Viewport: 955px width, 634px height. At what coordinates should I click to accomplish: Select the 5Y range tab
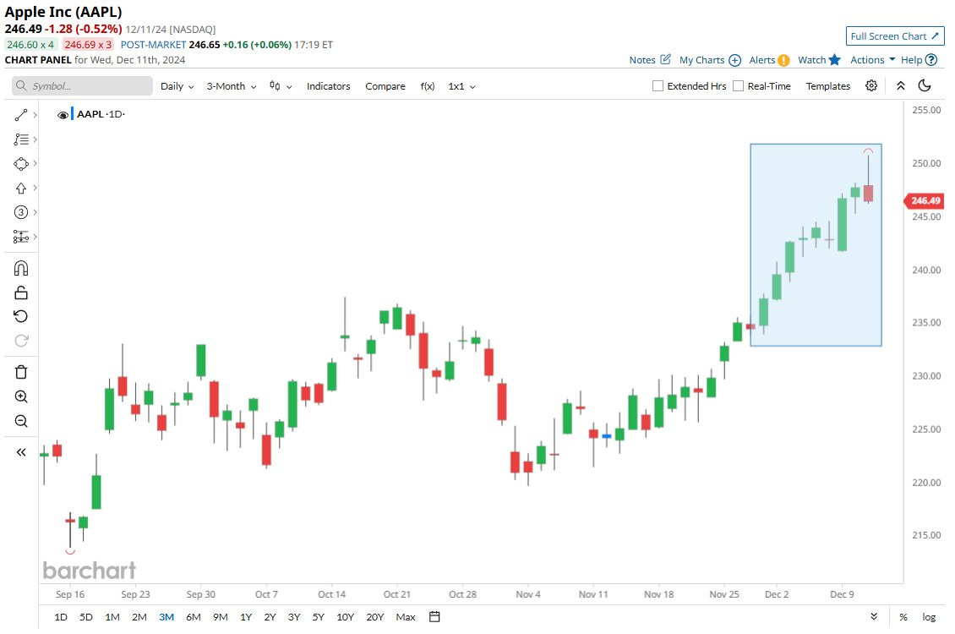318,617
